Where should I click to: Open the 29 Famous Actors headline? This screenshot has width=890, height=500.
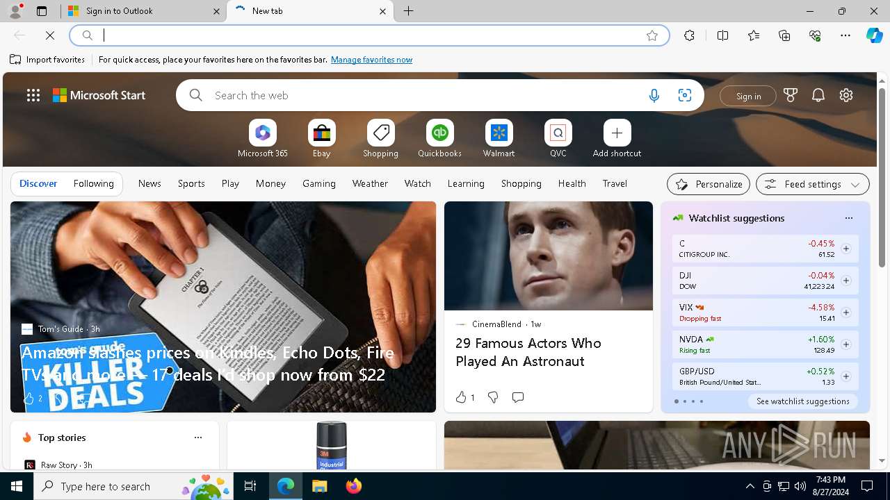[528, 352]
